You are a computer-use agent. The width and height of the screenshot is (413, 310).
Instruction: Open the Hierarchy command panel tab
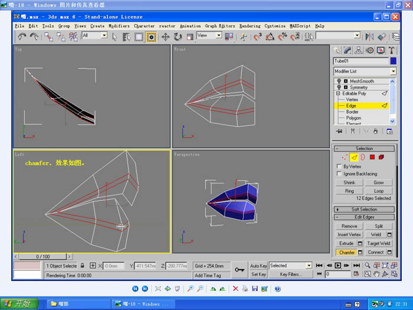coord(358,51)
